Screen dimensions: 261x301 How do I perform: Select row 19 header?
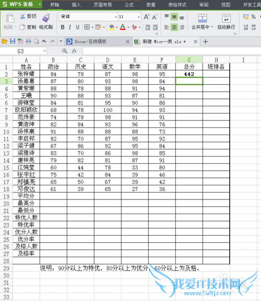coord(6,196)
